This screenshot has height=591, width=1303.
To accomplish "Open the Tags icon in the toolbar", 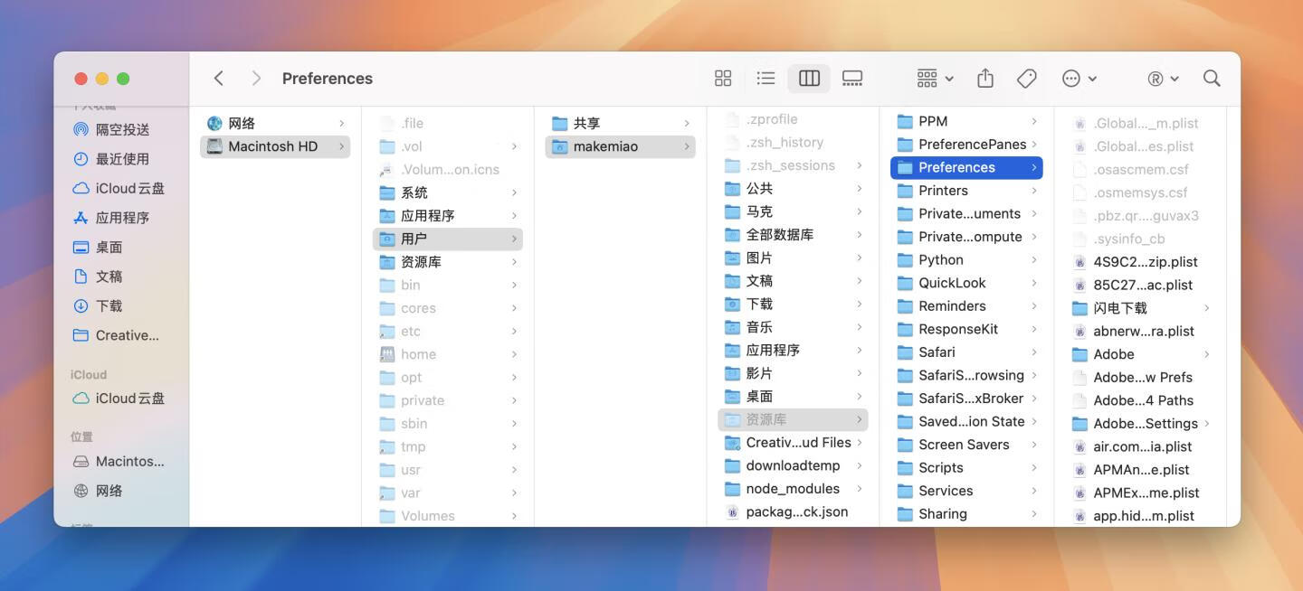I will 1026,79.
